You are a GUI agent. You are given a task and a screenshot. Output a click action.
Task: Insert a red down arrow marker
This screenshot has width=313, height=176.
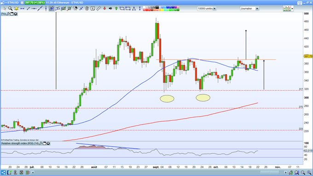point(104,9)
